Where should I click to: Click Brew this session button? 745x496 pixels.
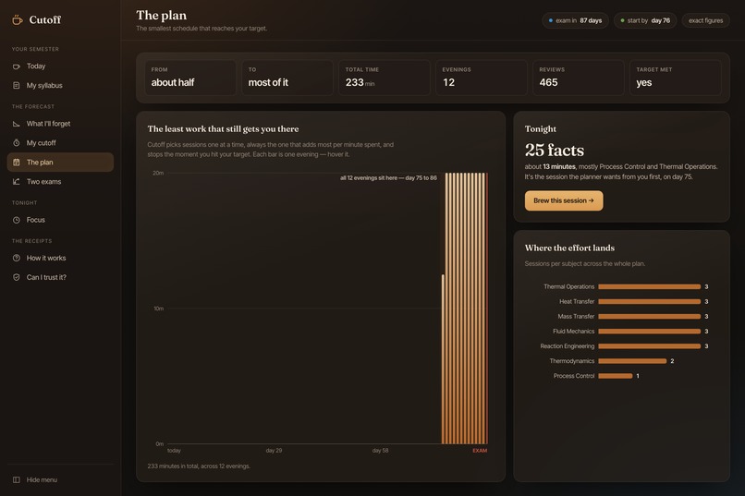(x=564, y=200)
